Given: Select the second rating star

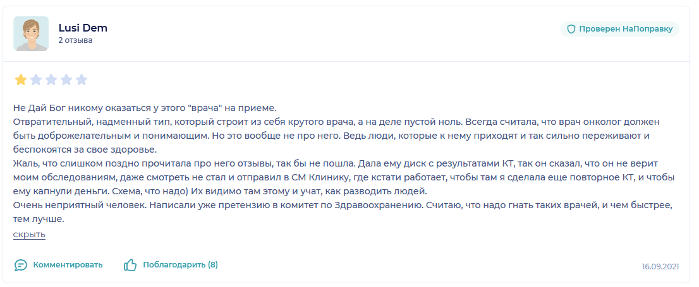Looking at the screenshot, I should pyautogui.click(x=35, y=80).
